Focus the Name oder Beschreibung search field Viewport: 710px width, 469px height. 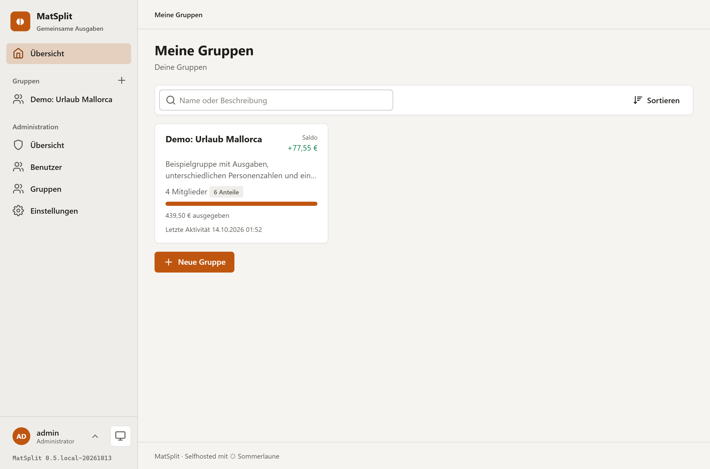coord(276,100)
